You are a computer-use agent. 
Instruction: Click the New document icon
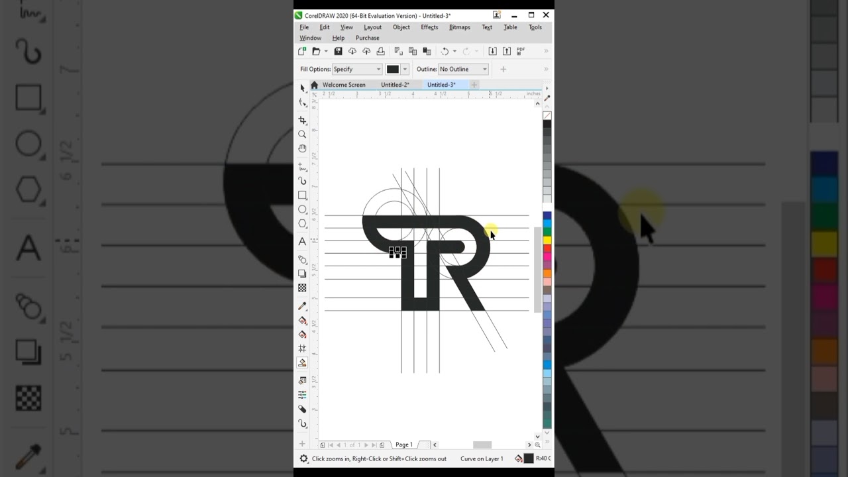tap(302, 51)
